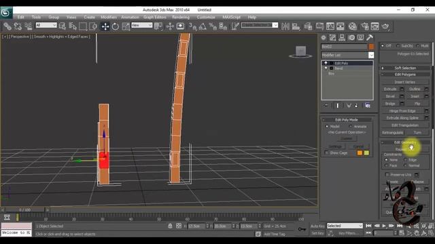Activate the Select Object tool
Screen dimensions: 435x244
[x=62, y=26]
